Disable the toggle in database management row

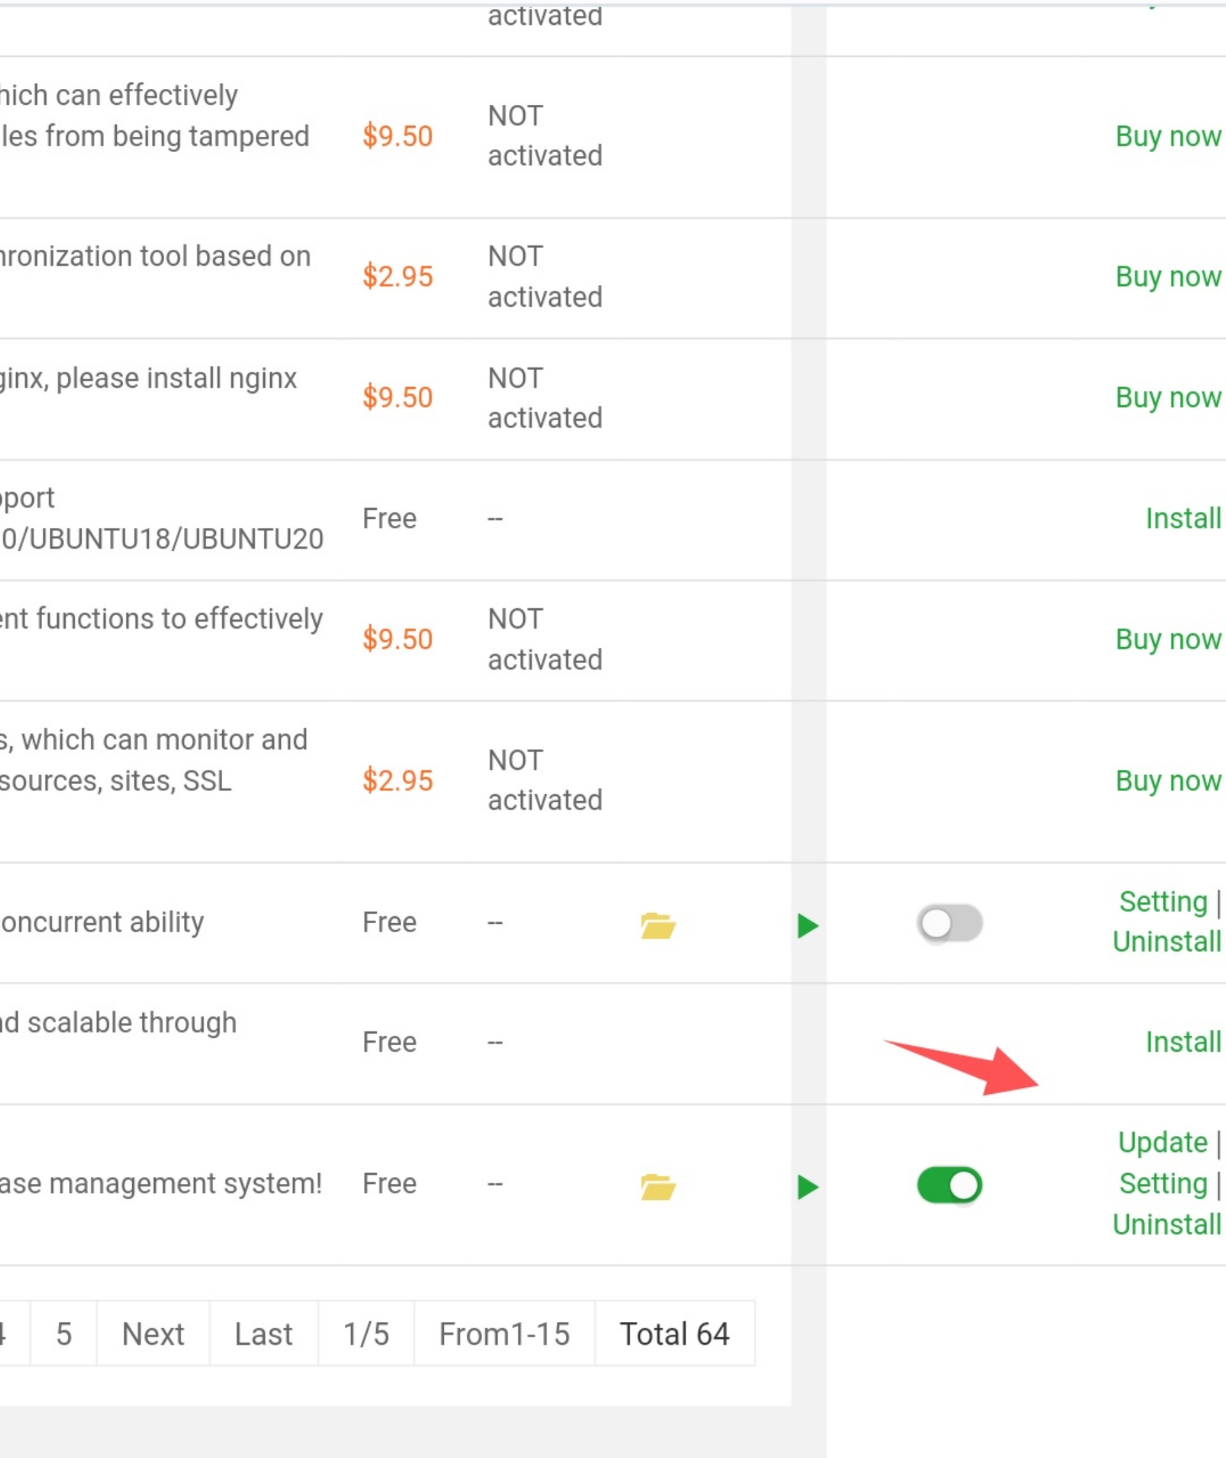pyautogui.click(x=950, y=1185)
